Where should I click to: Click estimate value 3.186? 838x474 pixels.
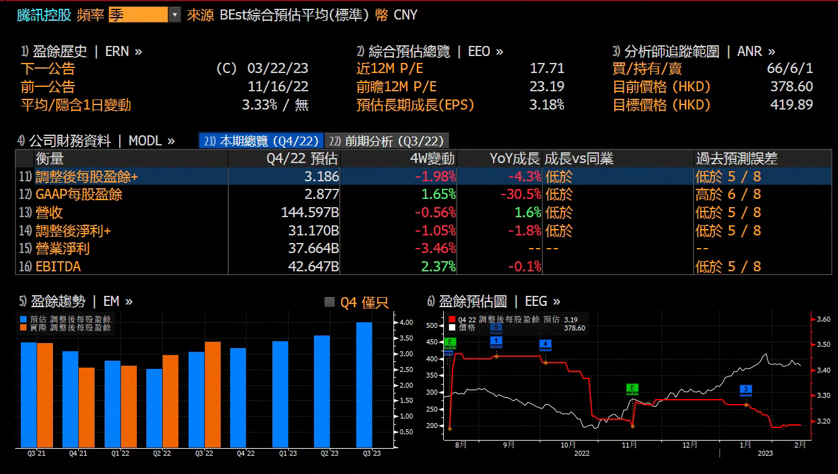tap(321, 177)
